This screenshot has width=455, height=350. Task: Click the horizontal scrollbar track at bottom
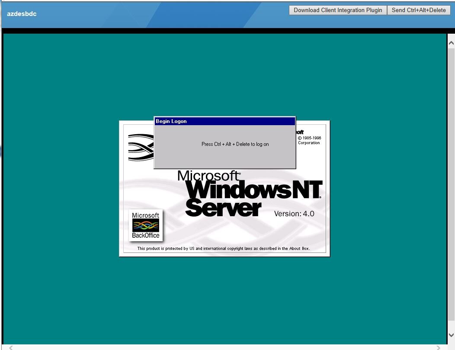tap(225, 347)
